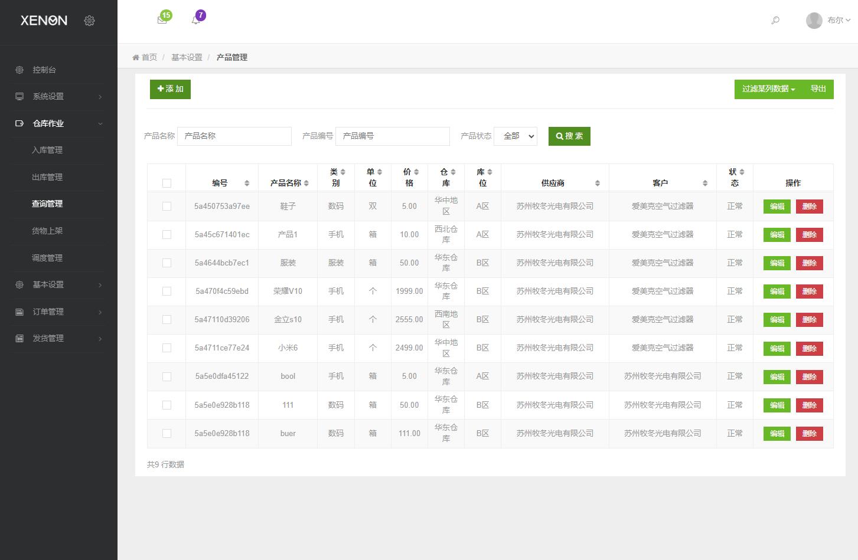Click the green 添加 button
The height and width of the screenshot is (560, 858).
[170, 89]
